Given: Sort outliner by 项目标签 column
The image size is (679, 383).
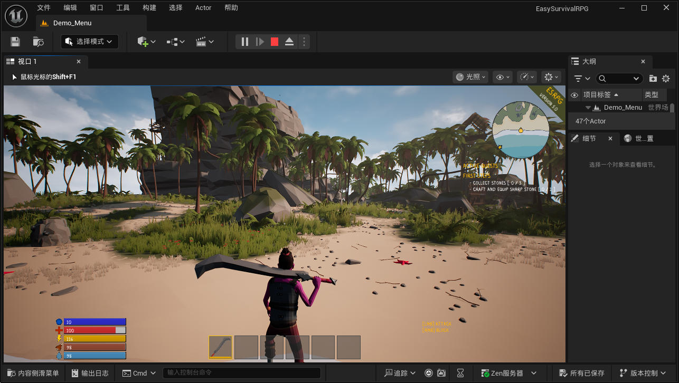Looking at the screenshot, I should coord(611,95).
